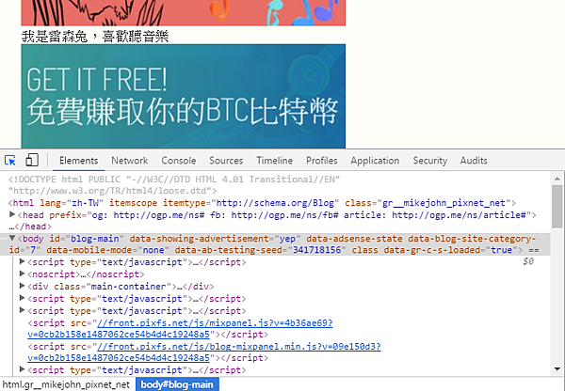Image resolution: width=565 pixels, height=391 pixels.
Task: Select the html.gr__mikejohn_pixnet_net breadcrumb
Action: (66, 384)
